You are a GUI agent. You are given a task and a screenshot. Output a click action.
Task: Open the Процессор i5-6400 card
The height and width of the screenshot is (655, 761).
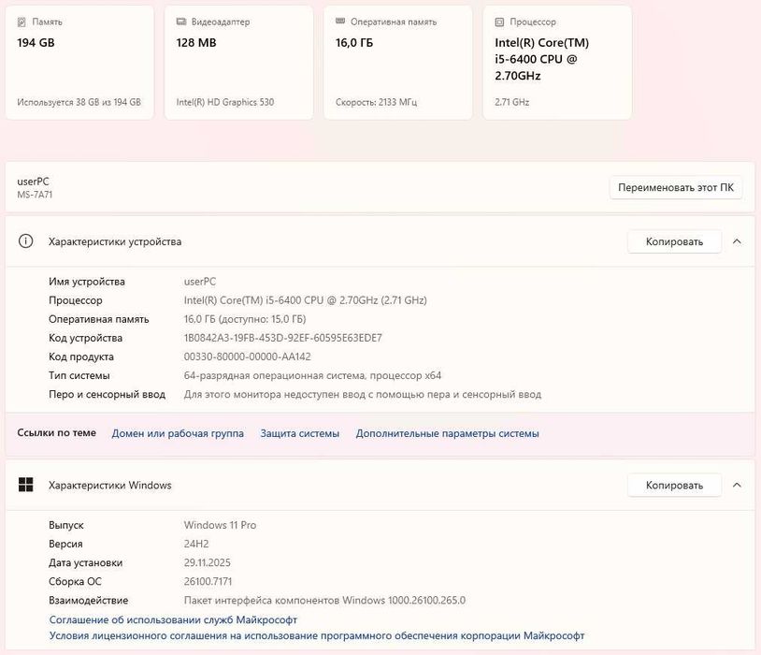pyautogui.click(x=557, y=63)
